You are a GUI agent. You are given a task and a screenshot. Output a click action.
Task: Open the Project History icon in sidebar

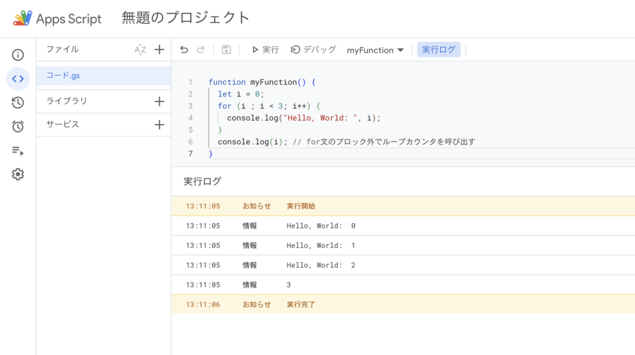coord(18,103)
